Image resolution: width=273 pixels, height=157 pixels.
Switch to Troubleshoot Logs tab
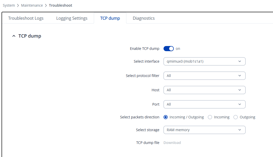coord(26,18)
